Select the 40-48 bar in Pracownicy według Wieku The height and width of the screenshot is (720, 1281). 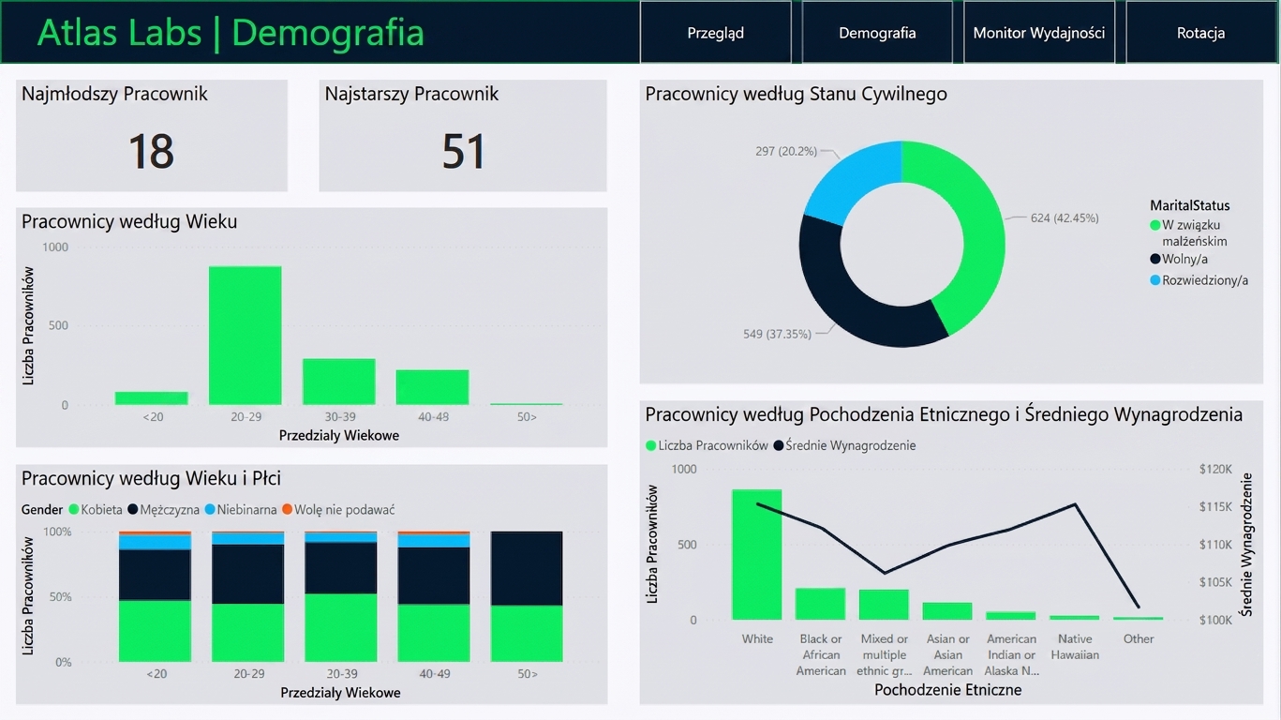click(432, 387)
